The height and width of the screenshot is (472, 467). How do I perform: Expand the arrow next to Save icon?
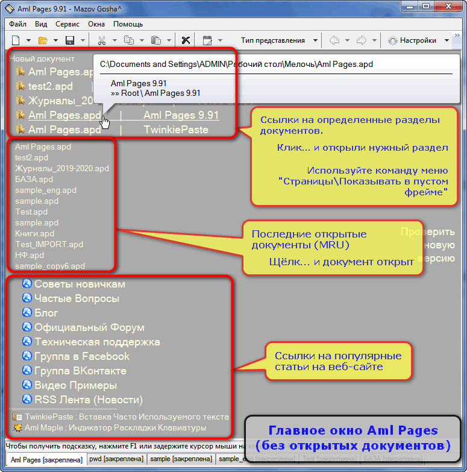[83, 40]
